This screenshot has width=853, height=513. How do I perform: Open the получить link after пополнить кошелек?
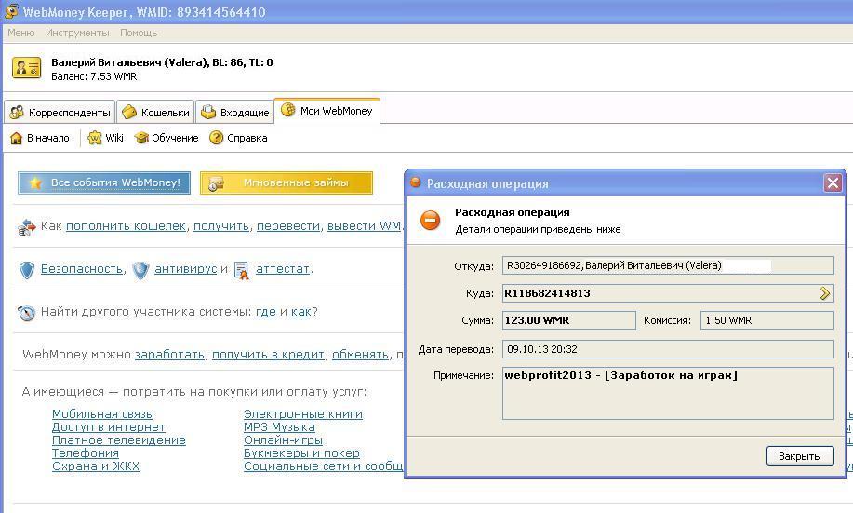[x=221, y=226]
